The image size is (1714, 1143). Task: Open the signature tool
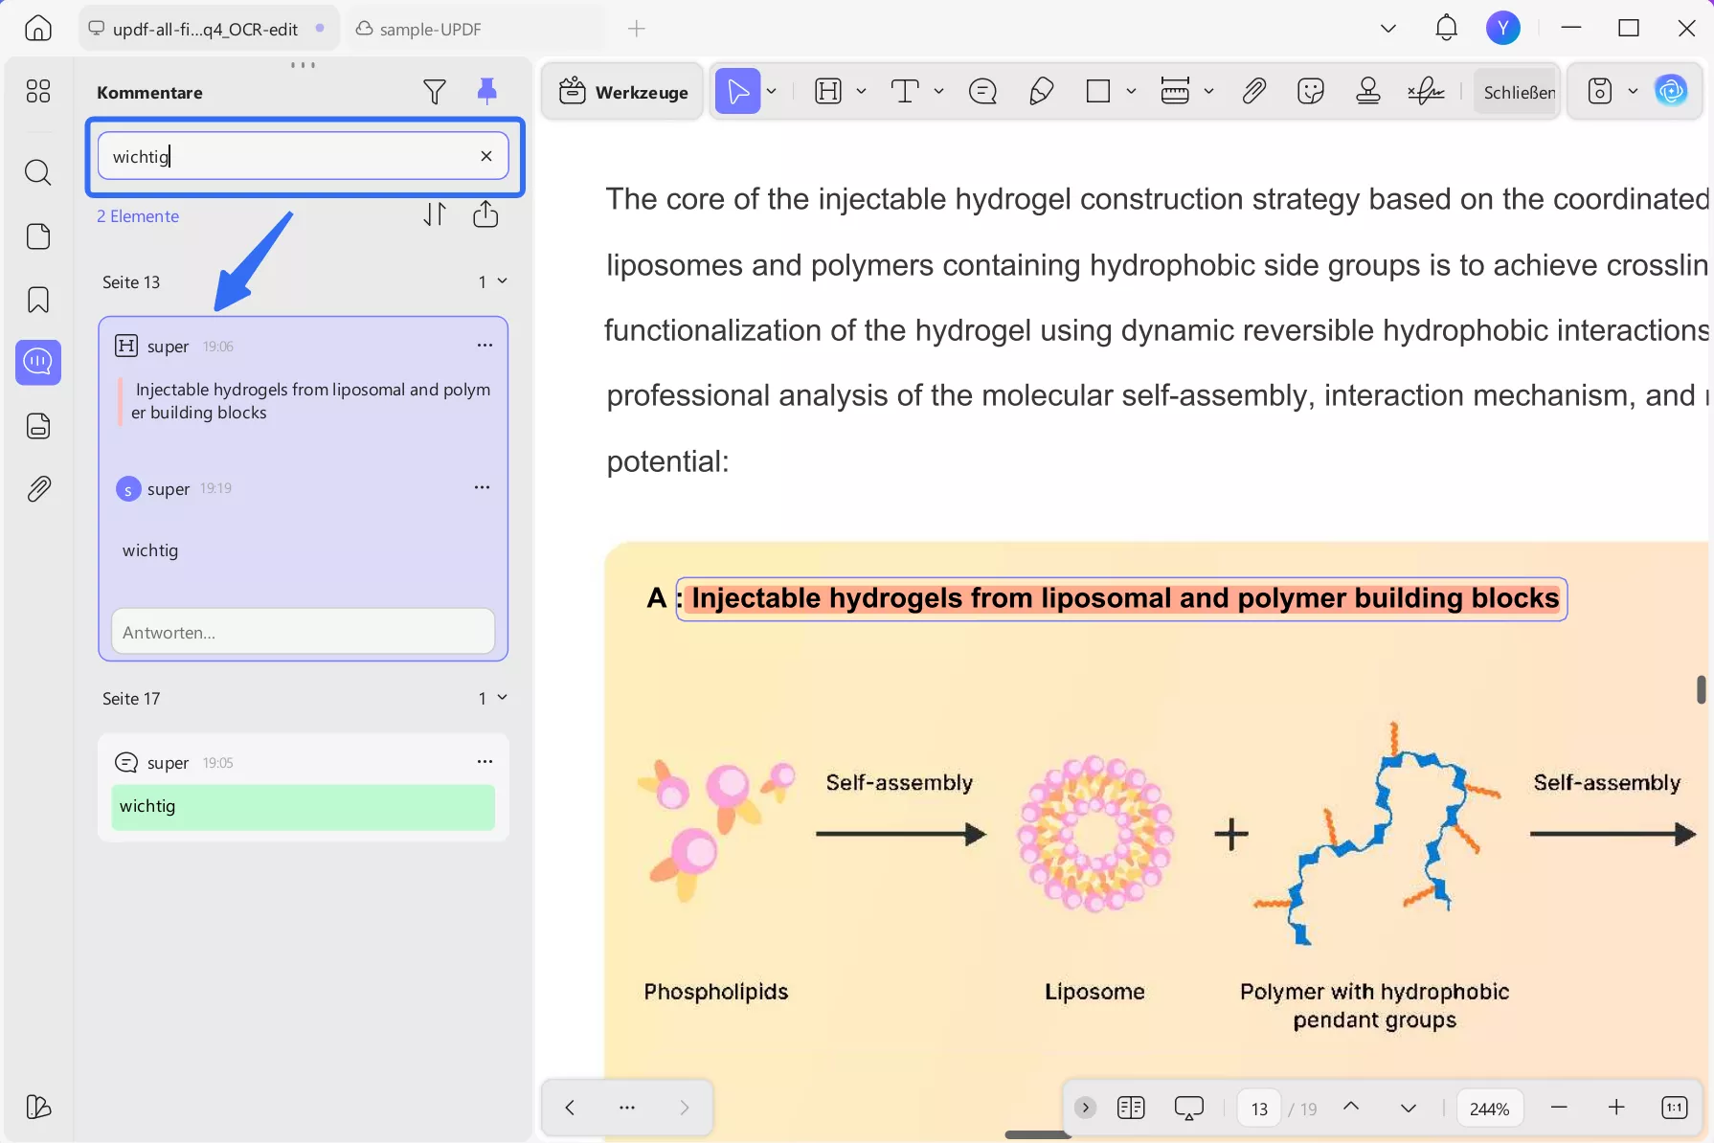pos(1426,92)
